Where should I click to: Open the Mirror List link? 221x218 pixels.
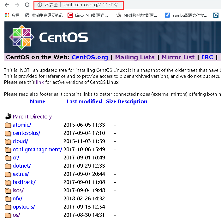coord(178,57)
